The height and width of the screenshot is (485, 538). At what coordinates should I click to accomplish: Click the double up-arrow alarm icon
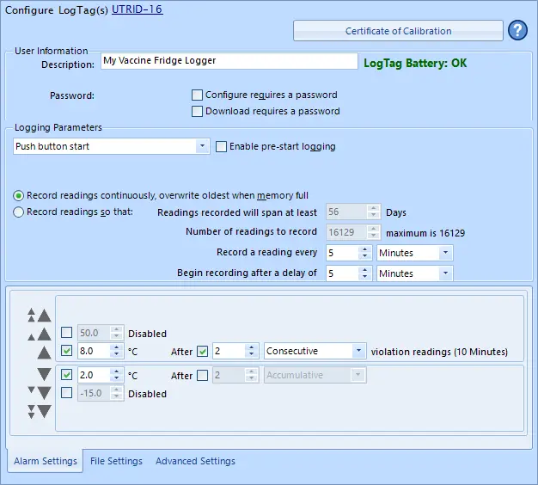pyautogui.click(x=39, y=334)
